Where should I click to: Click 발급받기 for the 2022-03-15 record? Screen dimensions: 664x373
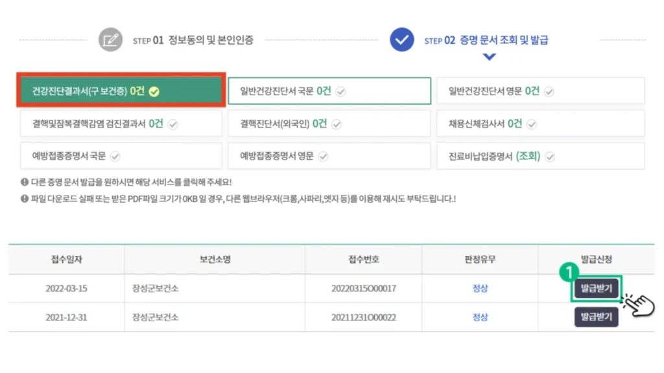pos(596,288)
